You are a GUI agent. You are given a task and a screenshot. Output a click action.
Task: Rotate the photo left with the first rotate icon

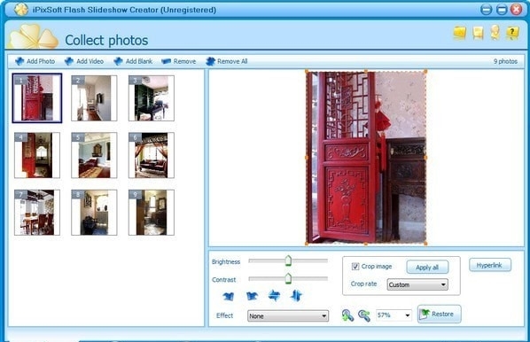[x=229, y=297]
